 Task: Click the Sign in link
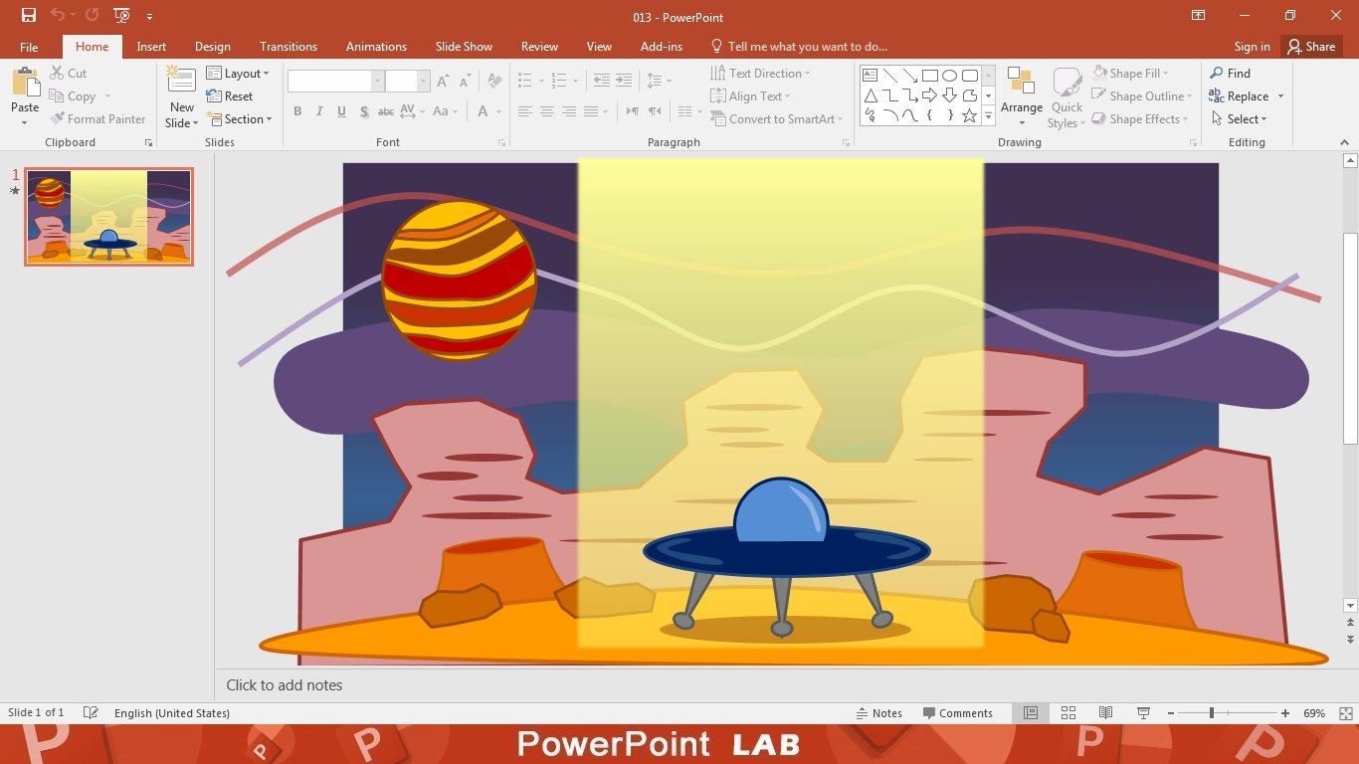tap(1252, 47)
